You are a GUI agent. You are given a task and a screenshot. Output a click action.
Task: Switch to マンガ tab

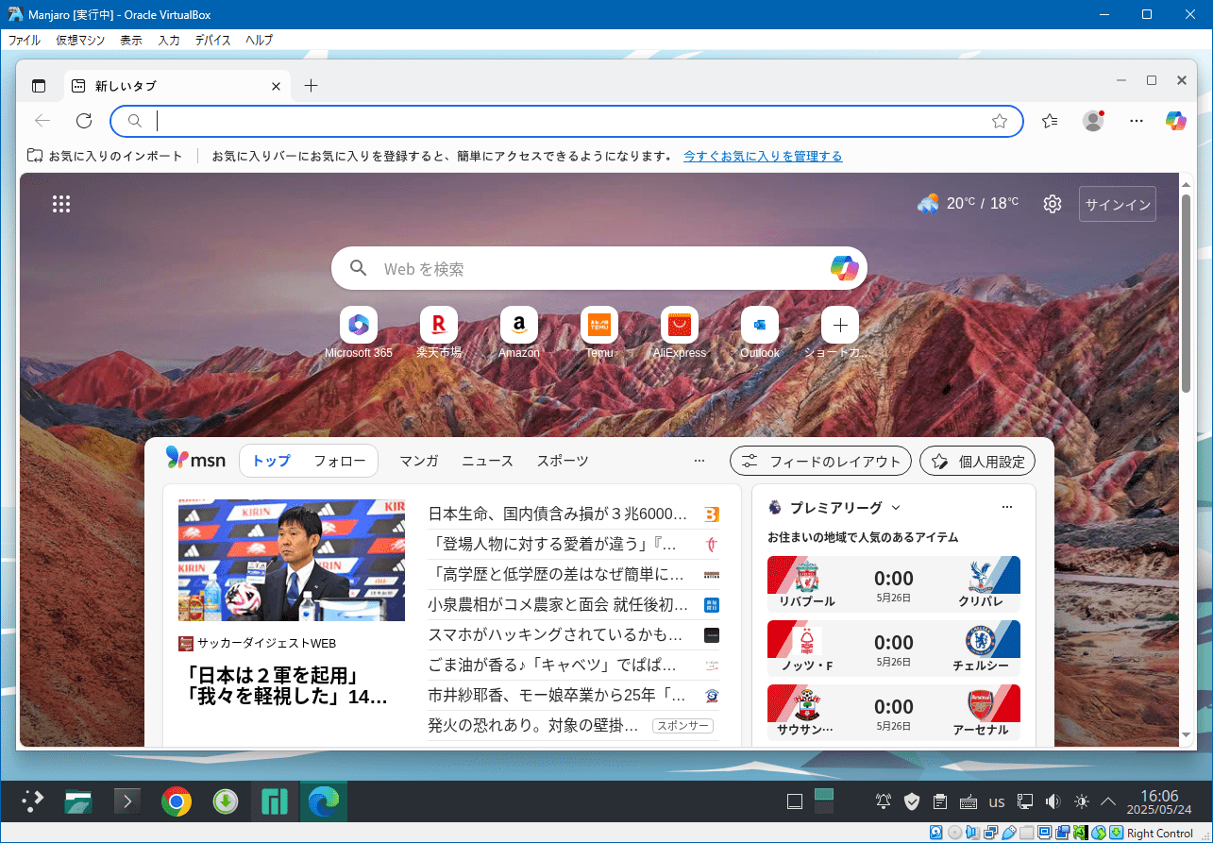(x=418, y=461)
